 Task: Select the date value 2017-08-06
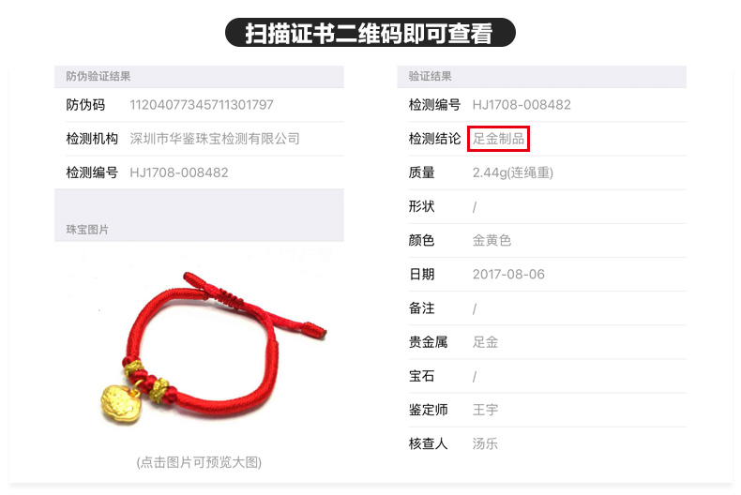coord(508,275)
